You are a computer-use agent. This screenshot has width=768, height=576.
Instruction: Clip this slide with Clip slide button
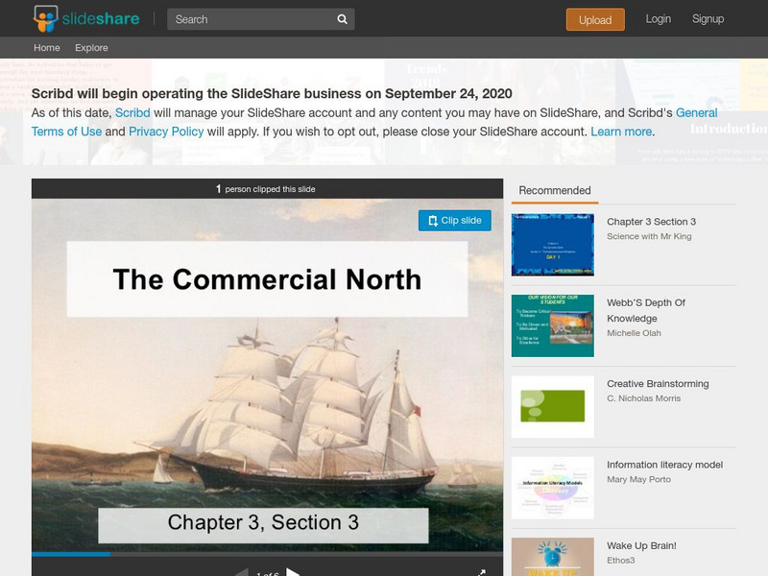tap(454, 221)
